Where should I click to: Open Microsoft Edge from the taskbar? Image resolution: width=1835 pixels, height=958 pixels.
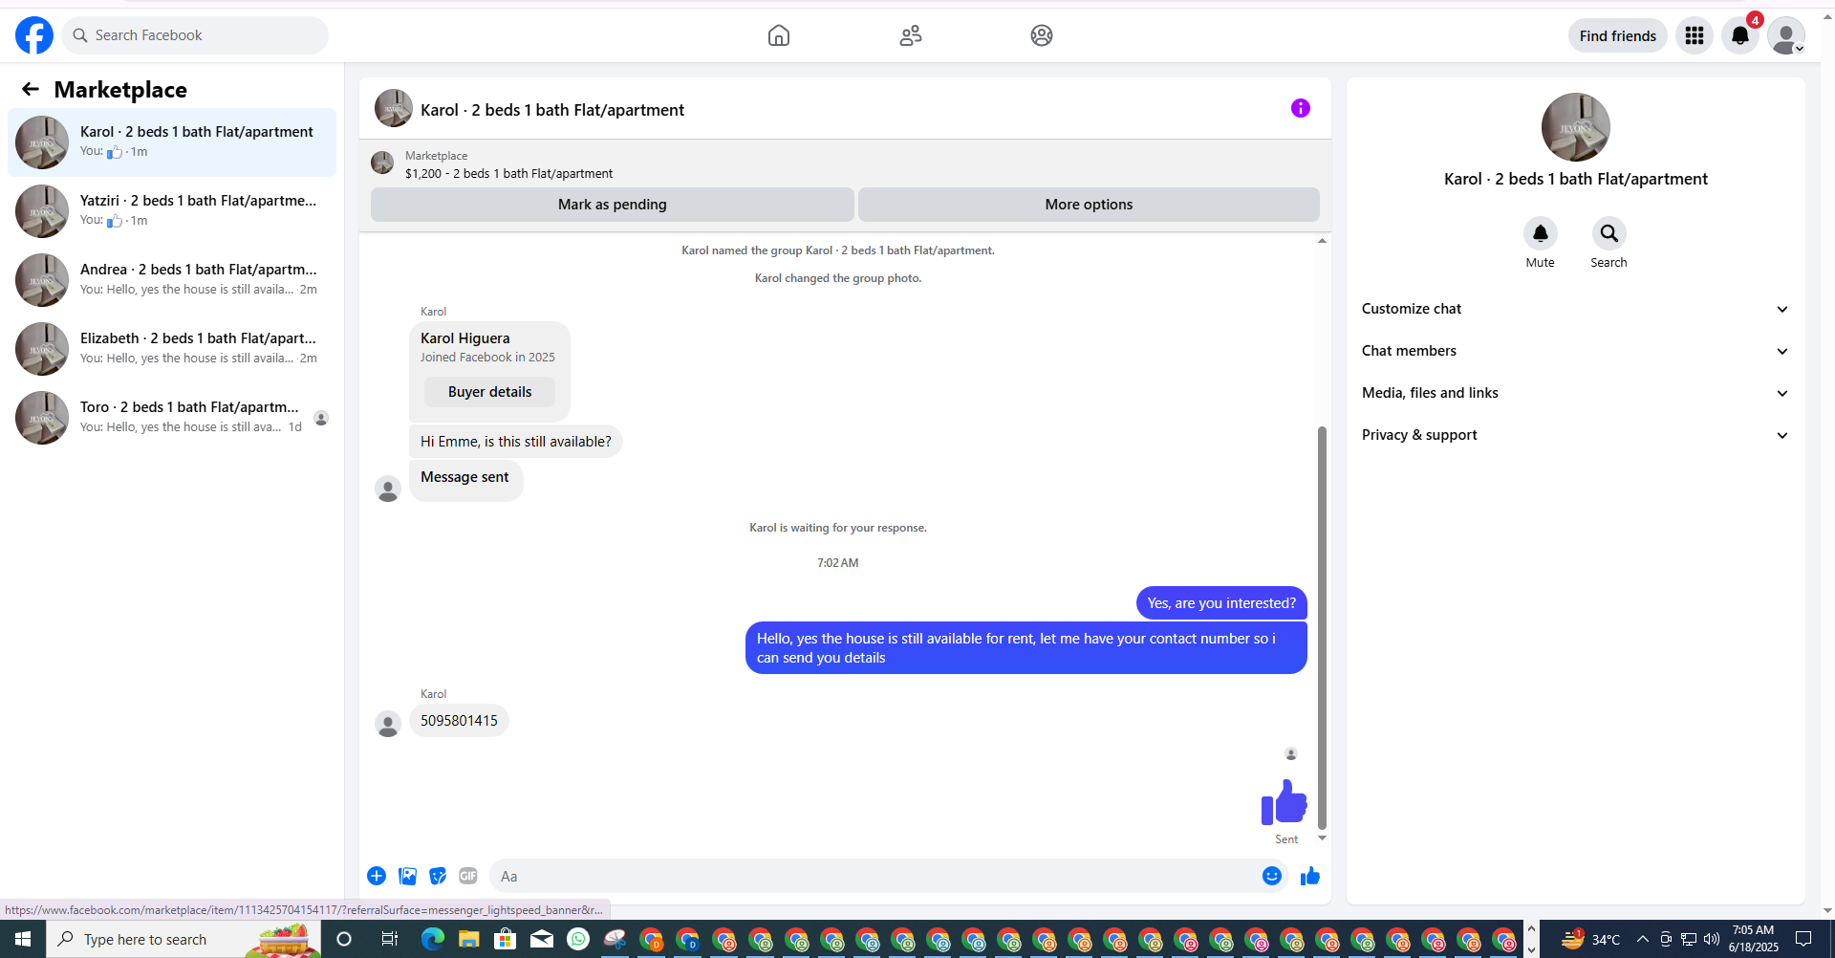pyautogui.click(x=432, y=939)
